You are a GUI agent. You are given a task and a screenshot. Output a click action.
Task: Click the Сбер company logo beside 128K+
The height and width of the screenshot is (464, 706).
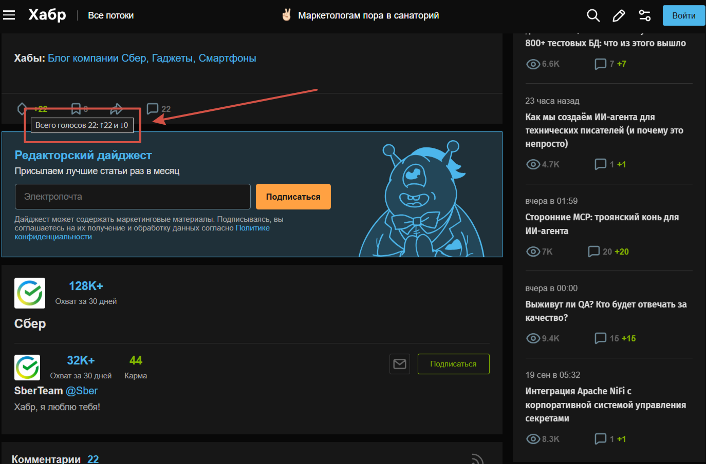coord(30,293)
